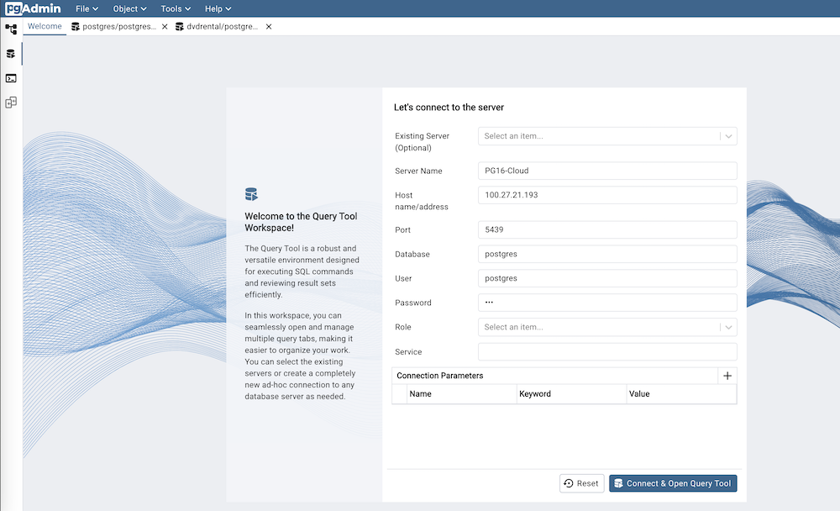This screenshot has width=840, height=511.
Task: Open the Schema Diff workspace icon
Action: 11,103
